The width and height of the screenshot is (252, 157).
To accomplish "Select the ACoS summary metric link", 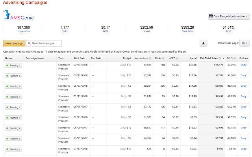I will click(228, 31).
